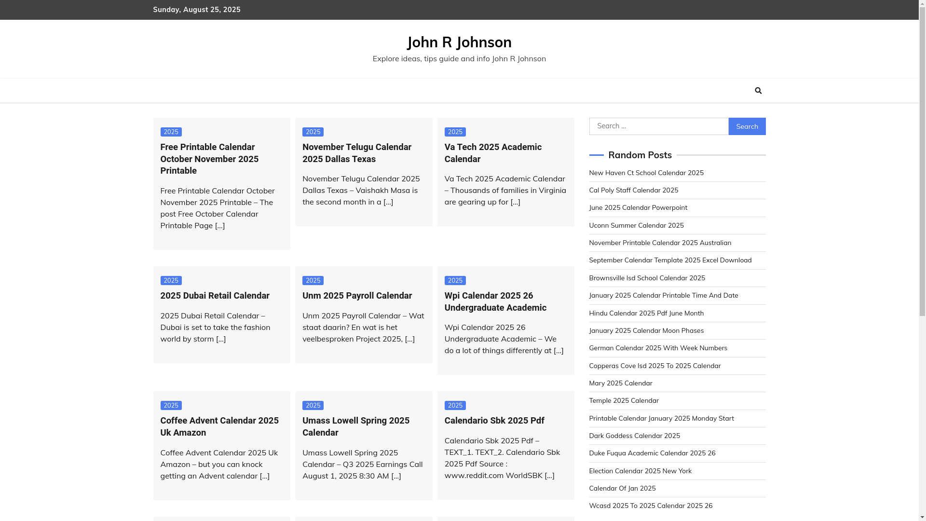Click 2025 tag on Free Printable Calendar card
The height and width of the screenshot is (521, 926).
click(171, 132)
